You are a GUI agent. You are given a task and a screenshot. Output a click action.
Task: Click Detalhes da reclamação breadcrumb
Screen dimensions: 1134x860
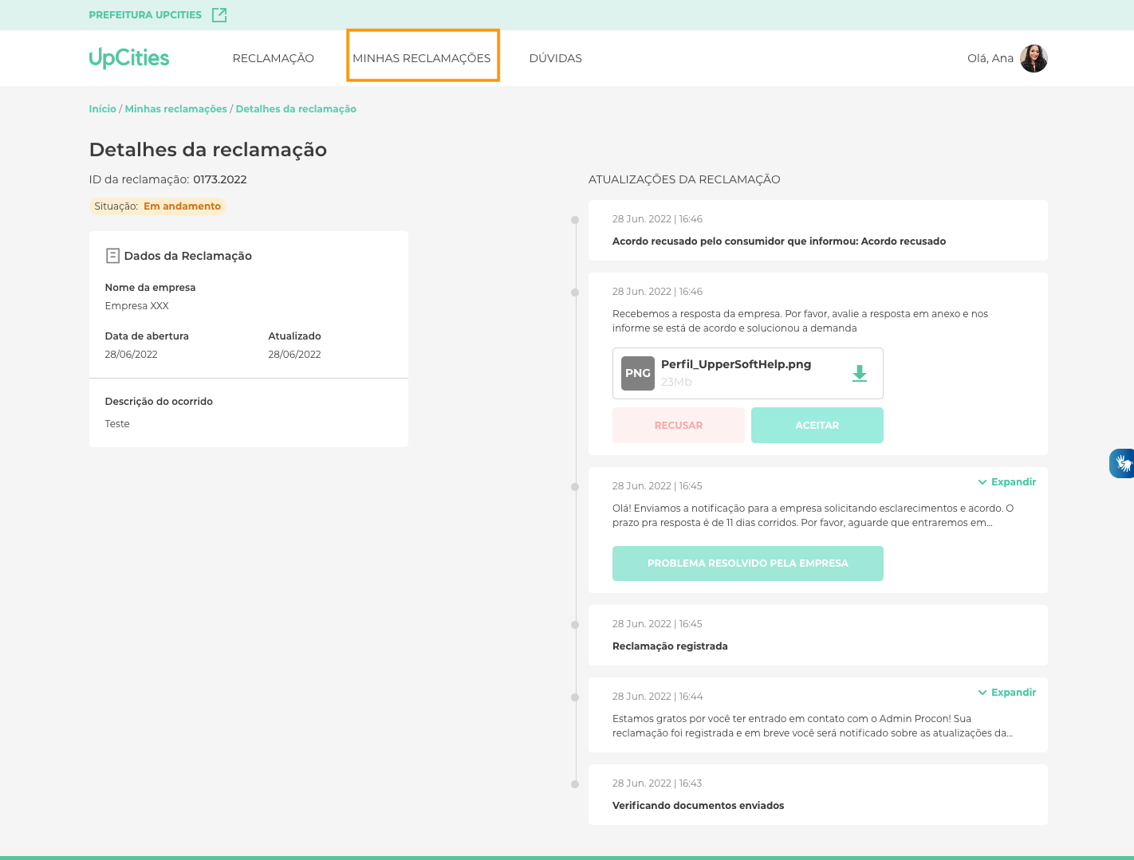tap(296, 108)
